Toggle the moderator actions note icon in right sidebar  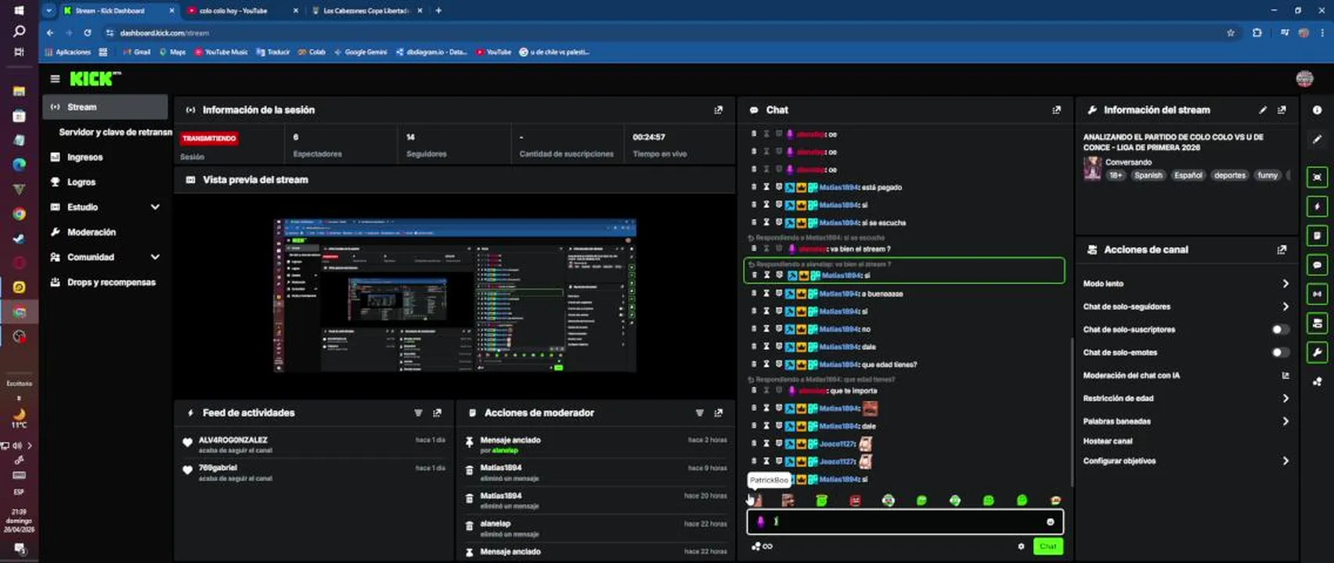[x=1318, y=235]
